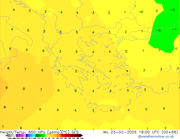
Task: Click the 'GFS' model label
Action: point(75,132)
